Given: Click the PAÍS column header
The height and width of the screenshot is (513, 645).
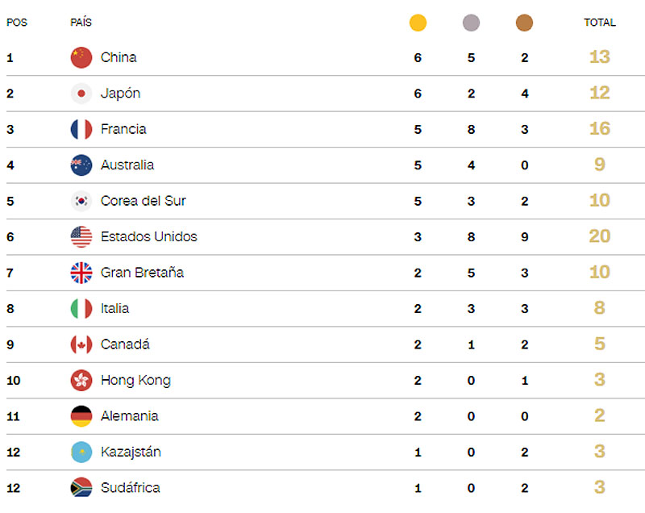Looking at the screenshot, I should 81,23.
